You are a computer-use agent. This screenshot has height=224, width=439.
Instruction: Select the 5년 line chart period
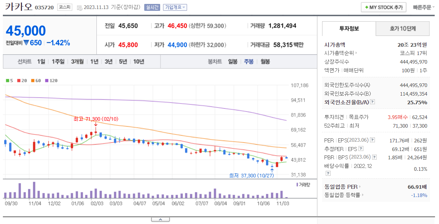[x=123, y=61]
